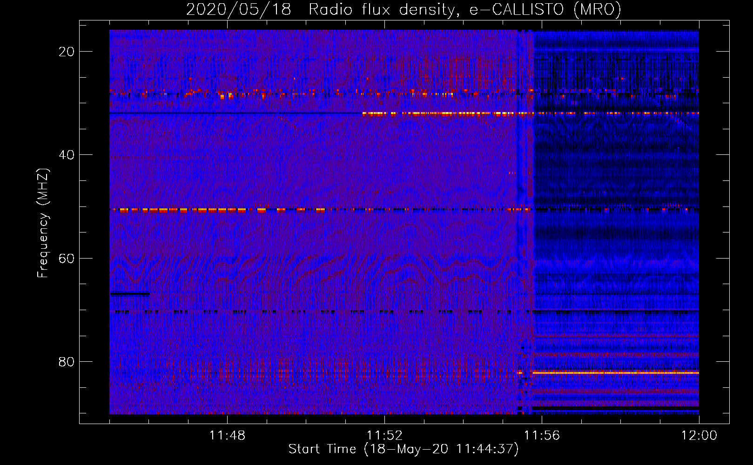Click the 60 MHz frequency tick label

click(x=67, y=258)
